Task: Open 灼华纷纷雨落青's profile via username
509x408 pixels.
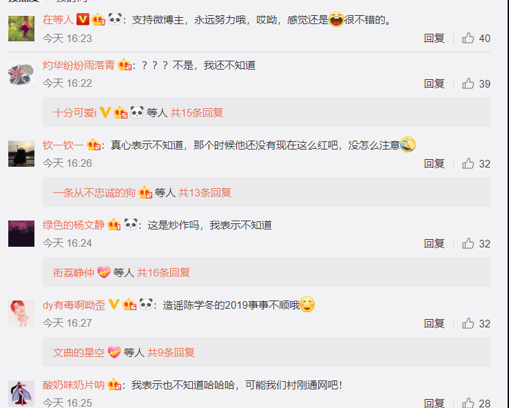Action: click(x=79, y=65)
